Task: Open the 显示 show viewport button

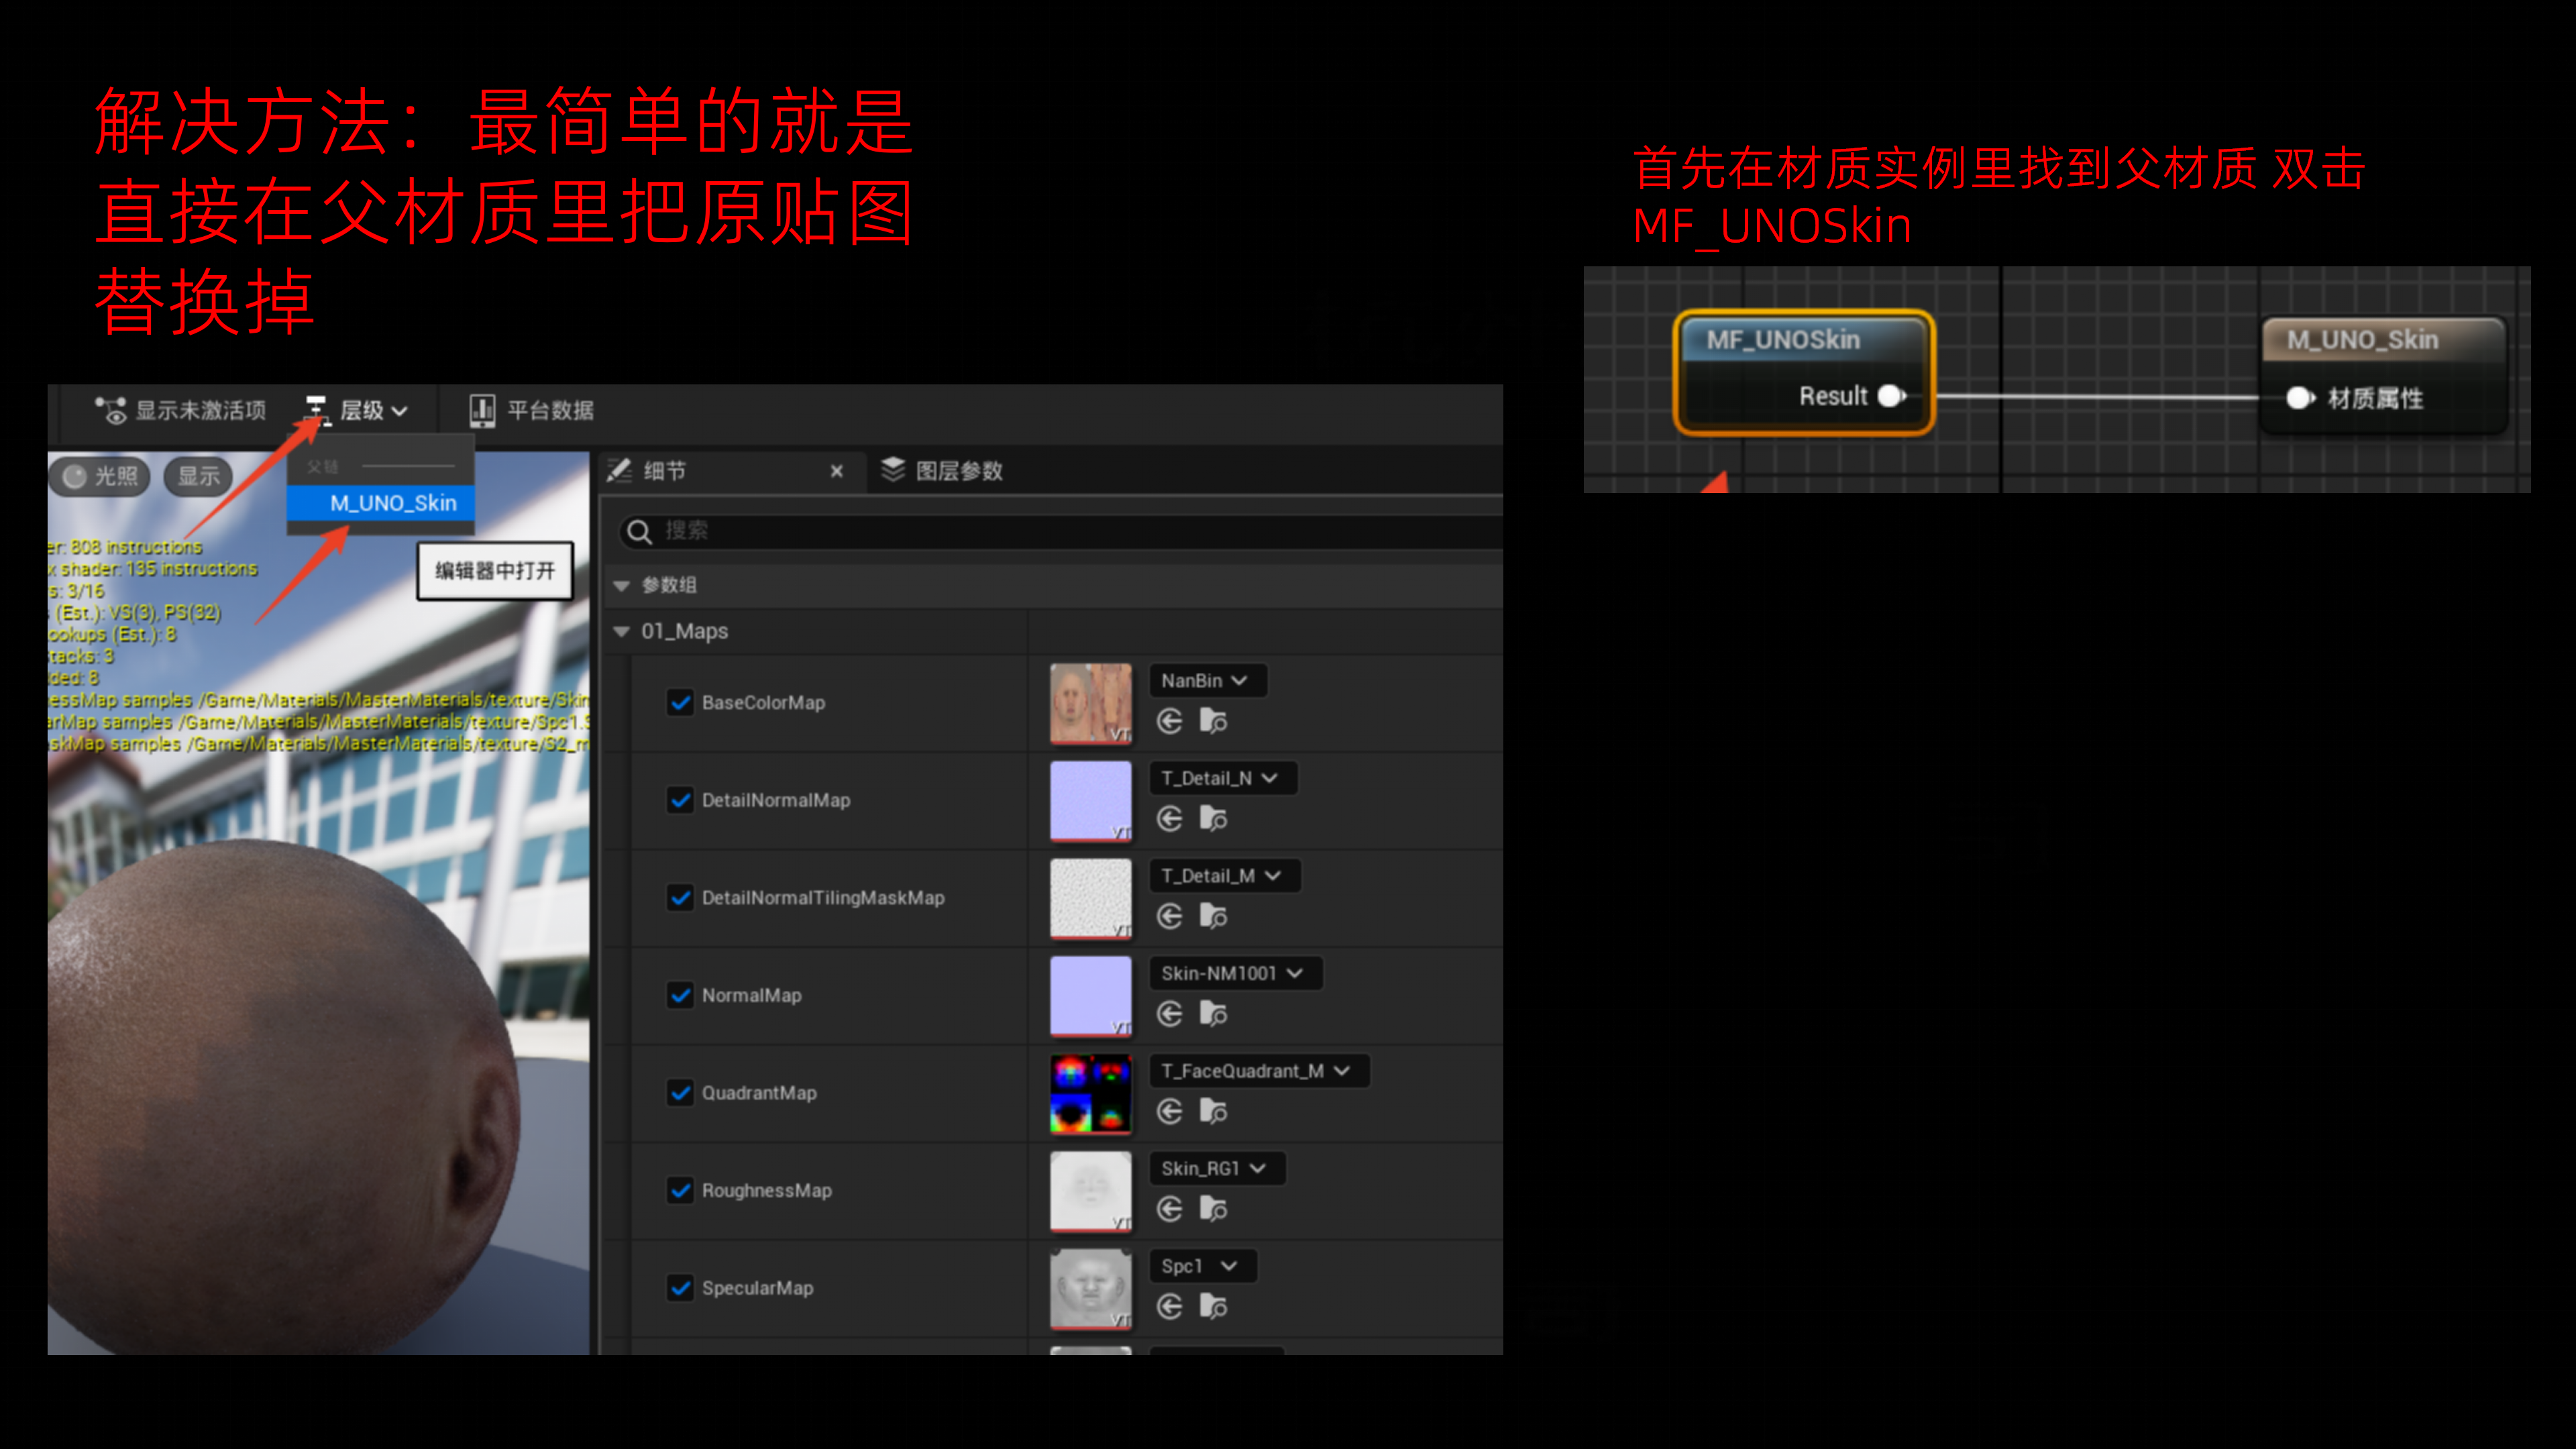Action: (199, 476)
